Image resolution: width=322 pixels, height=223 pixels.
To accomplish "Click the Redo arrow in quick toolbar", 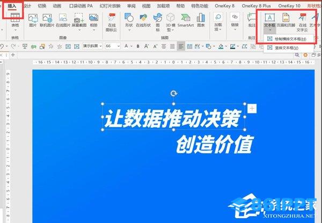I will pos(13,46).
